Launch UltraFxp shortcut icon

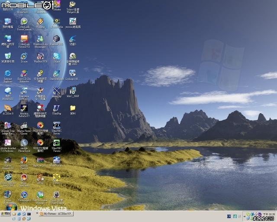point(57,110)
